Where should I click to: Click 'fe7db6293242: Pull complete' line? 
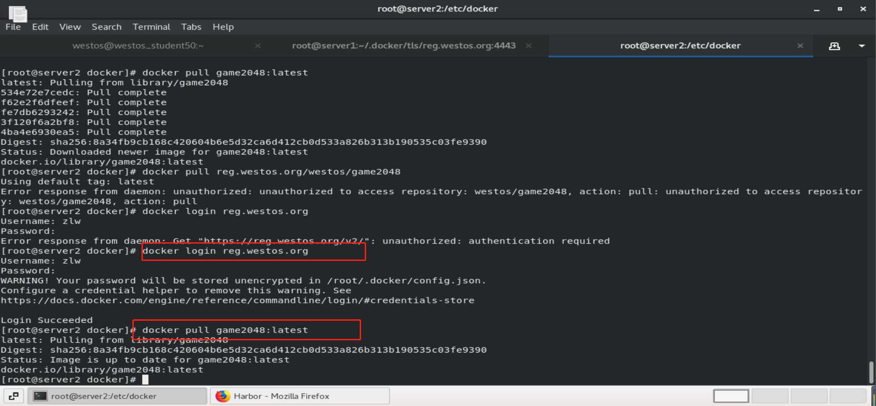tap(84, 112)
